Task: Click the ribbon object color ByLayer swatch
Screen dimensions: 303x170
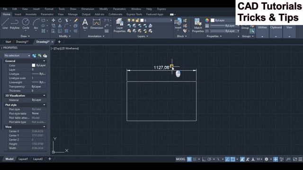Action: (x=213, y=20)
